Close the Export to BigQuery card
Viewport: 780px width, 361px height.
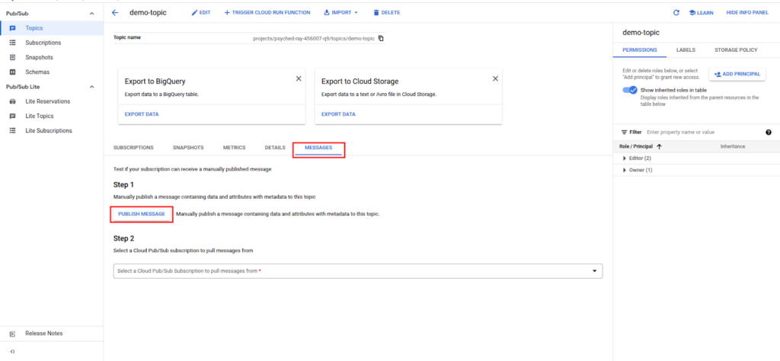click(299, 78)
